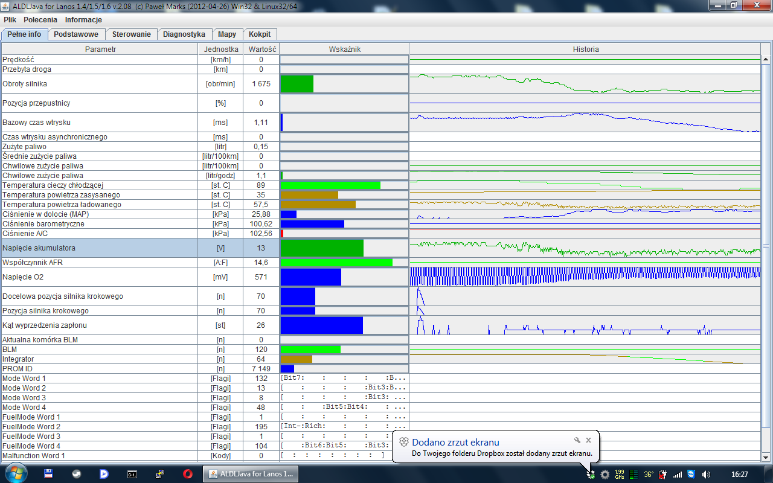773x483 pixels.
Task: Click the wrench icon in Dropbox notification
Action: [577, 440]
